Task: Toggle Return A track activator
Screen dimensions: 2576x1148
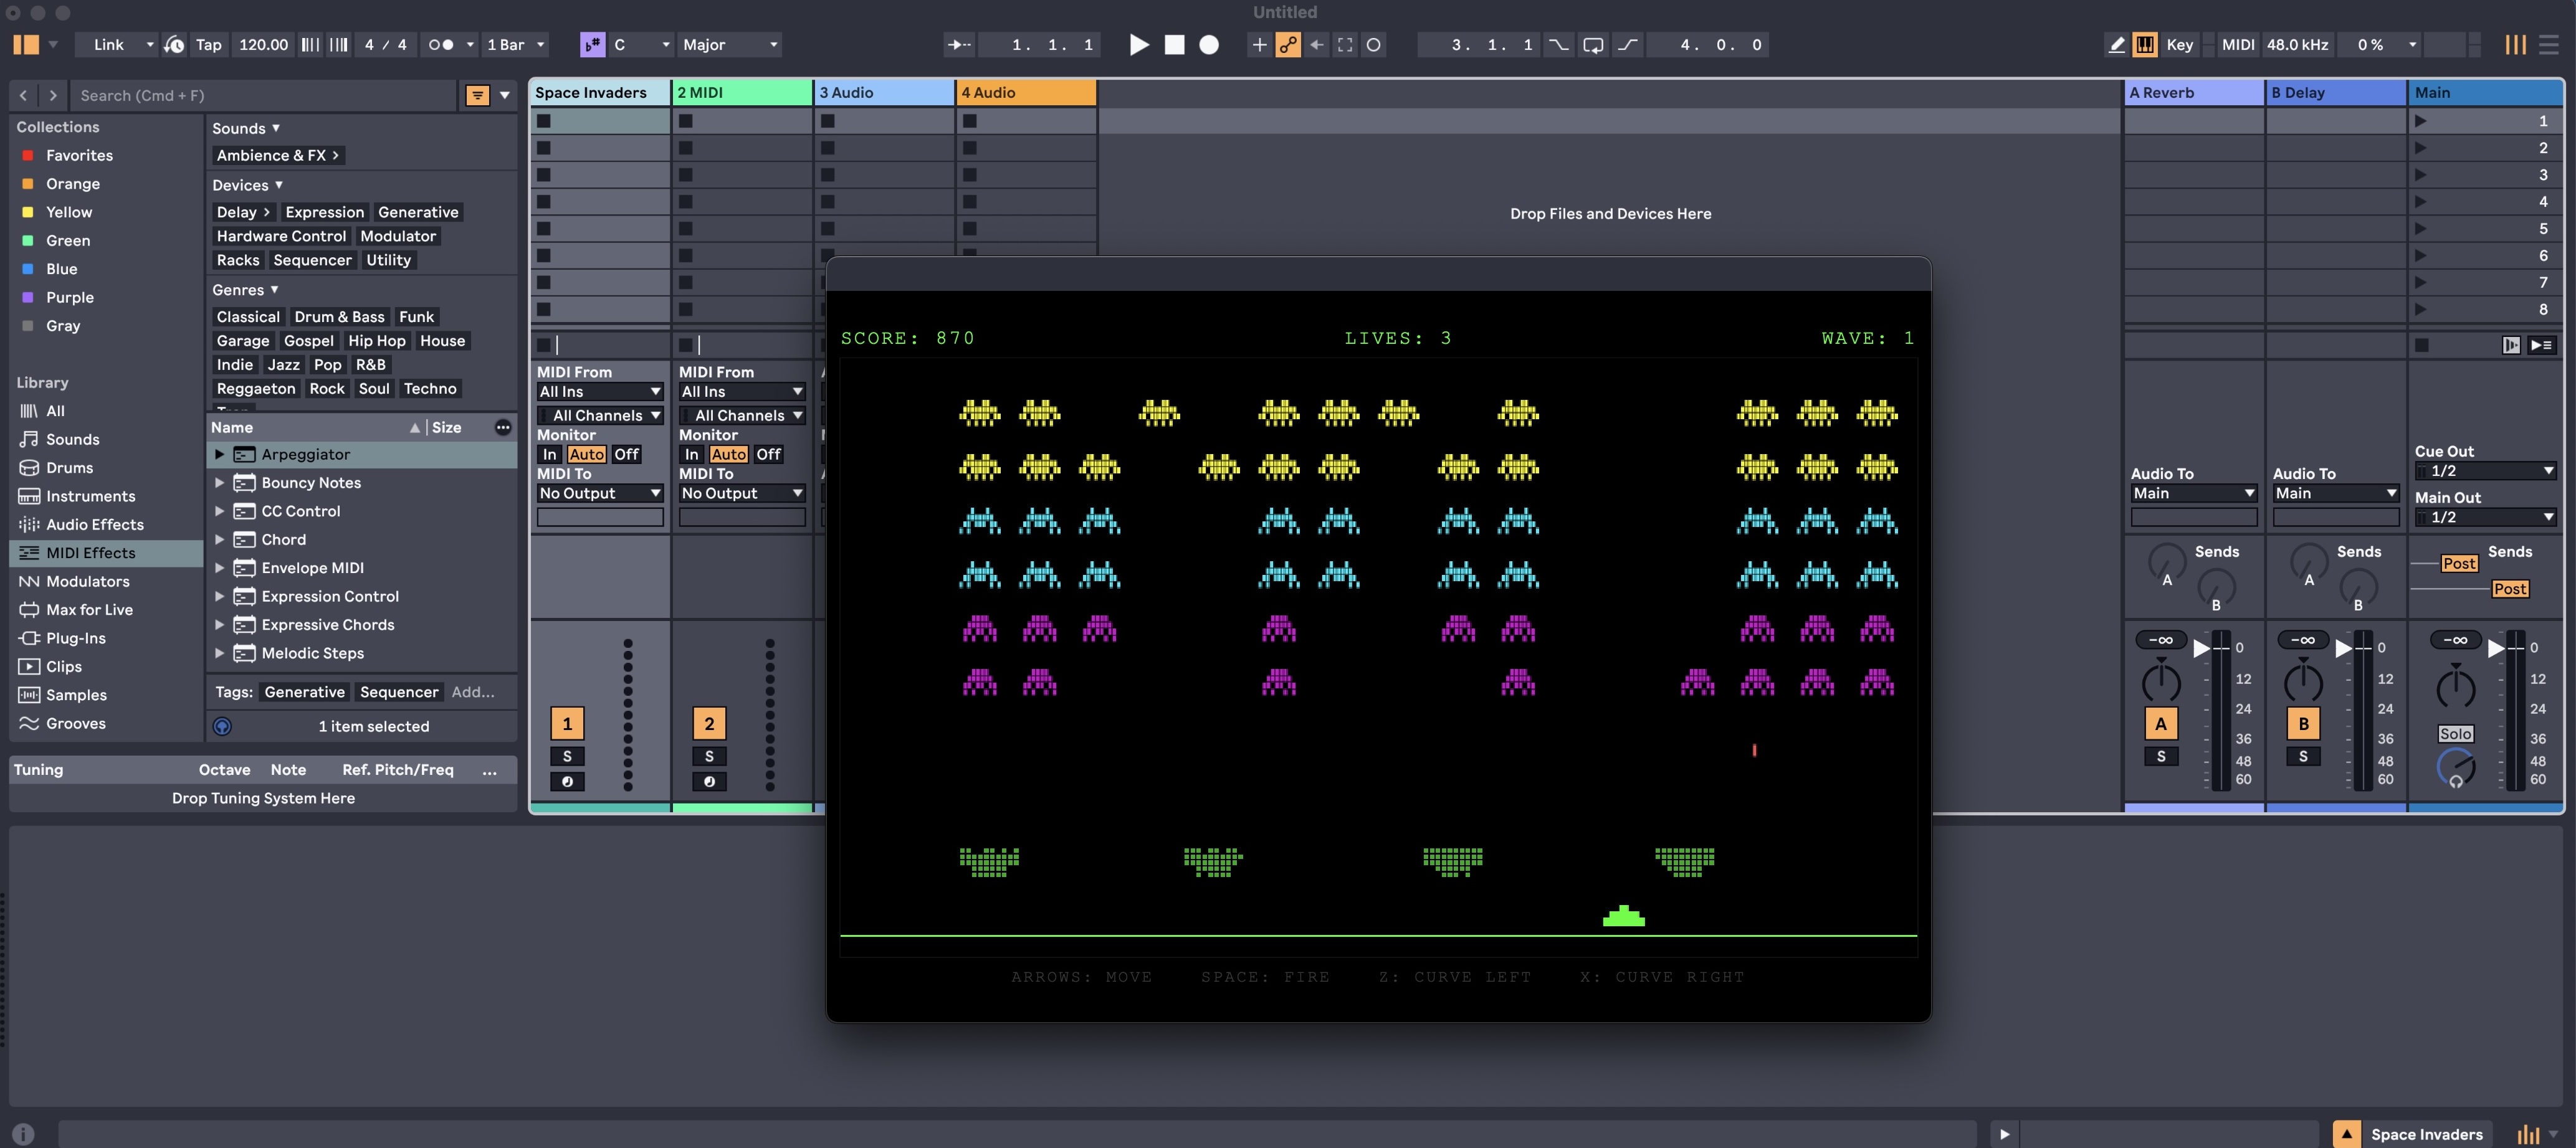Action: (x=2161, y=724)
